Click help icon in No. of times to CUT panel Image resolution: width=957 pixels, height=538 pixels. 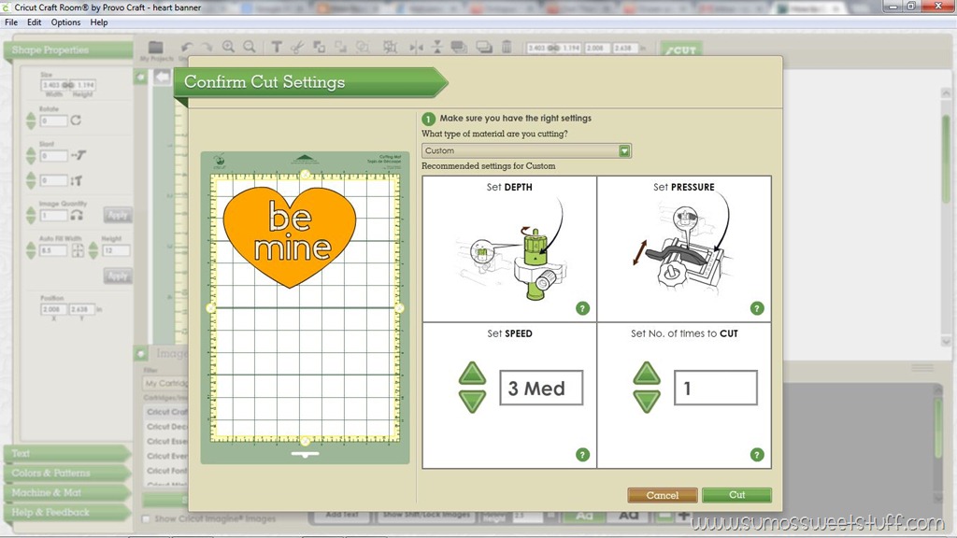click(757, 455)
